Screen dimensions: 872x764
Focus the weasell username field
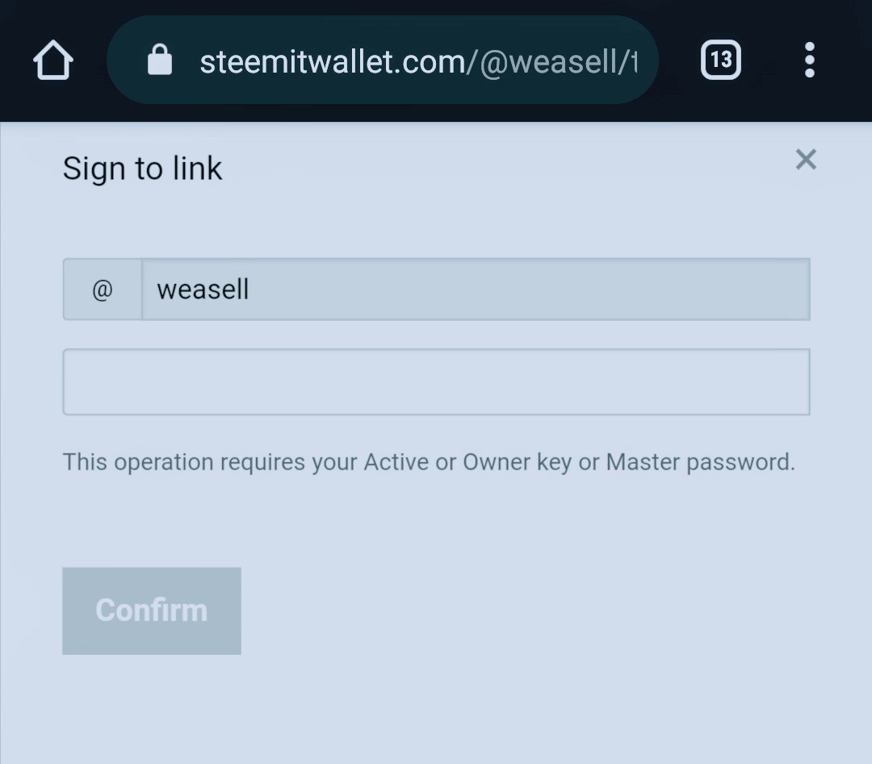point(475,290)
